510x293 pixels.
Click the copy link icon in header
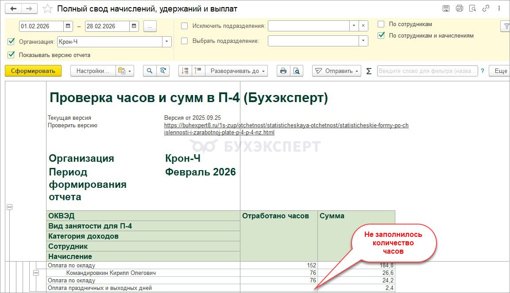pyautogui.click(x=486, y=8)
